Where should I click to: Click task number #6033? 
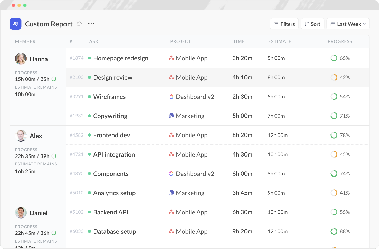tap(77, 231)
